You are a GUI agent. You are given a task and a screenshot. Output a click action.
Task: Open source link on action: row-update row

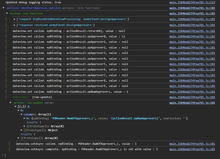click(x=192, y=103)
